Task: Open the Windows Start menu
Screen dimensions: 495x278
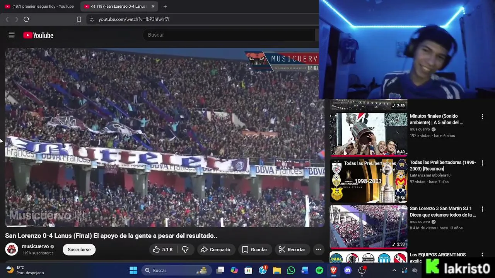Action: click(x=133, y=270)
